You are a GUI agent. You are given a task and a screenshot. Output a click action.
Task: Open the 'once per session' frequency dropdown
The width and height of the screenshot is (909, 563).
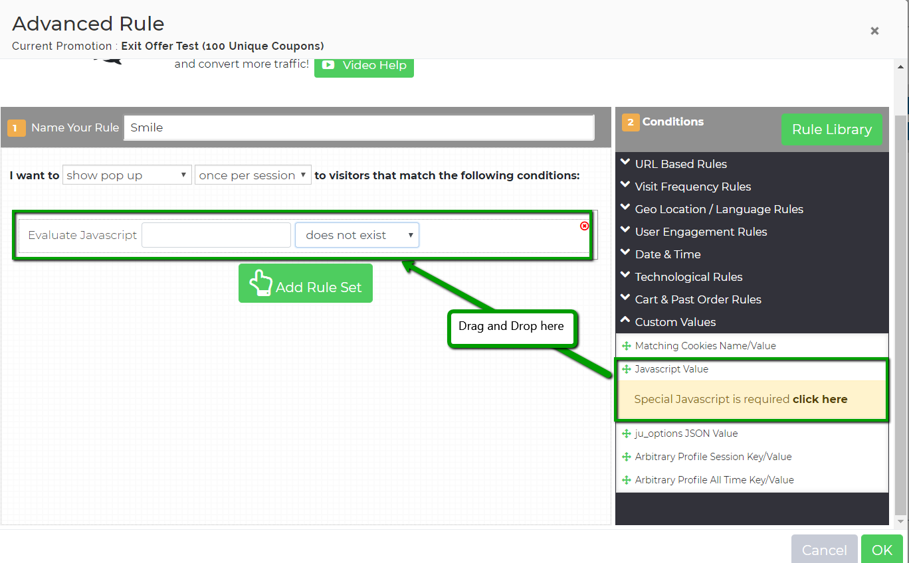pos(252,175)
